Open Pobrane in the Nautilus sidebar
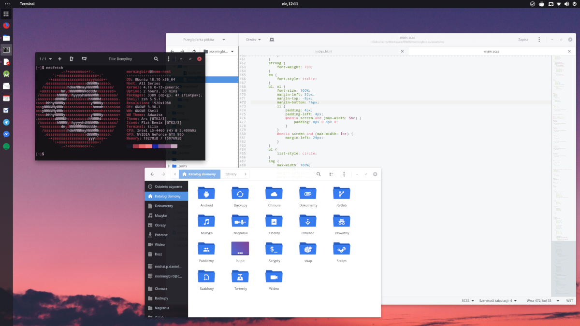The height and width of the screenshot is (326, 580). tap(161, 235)
